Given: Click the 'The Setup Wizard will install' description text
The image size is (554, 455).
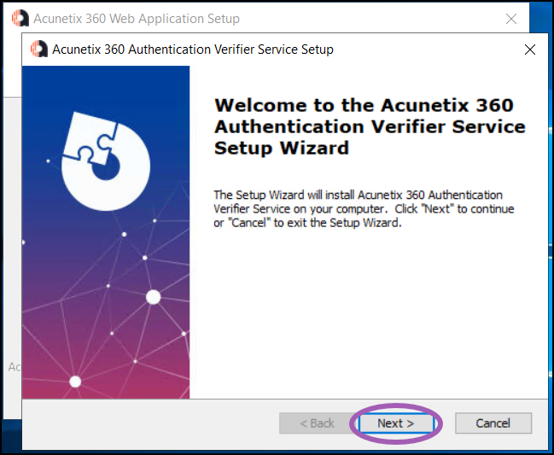Looking at the screenshot, I should click(364, 209).
